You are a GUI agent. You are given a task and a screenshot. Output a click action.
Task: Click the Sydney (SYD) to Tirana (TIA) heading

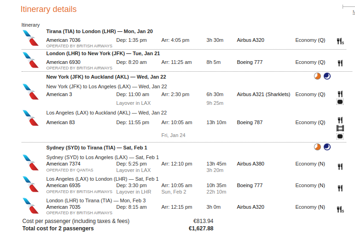[x=97, y=148]
